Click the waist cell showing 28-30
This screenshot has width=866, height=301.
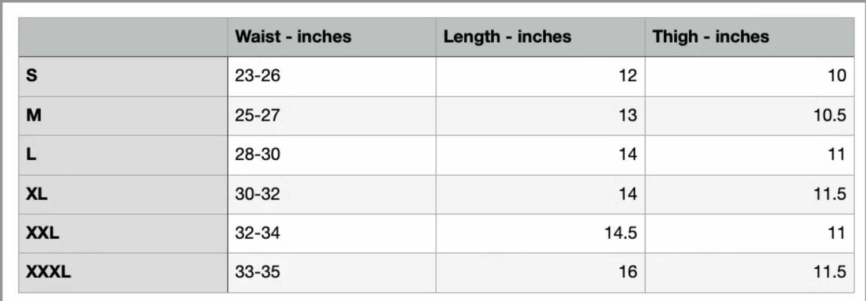click(x=257, y=155)
